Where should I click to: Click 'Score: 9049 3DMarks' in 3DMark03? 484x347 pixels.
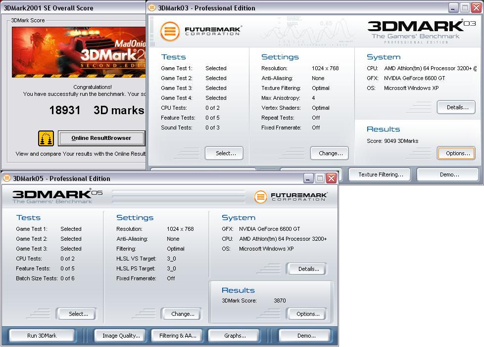pos(392,141)
